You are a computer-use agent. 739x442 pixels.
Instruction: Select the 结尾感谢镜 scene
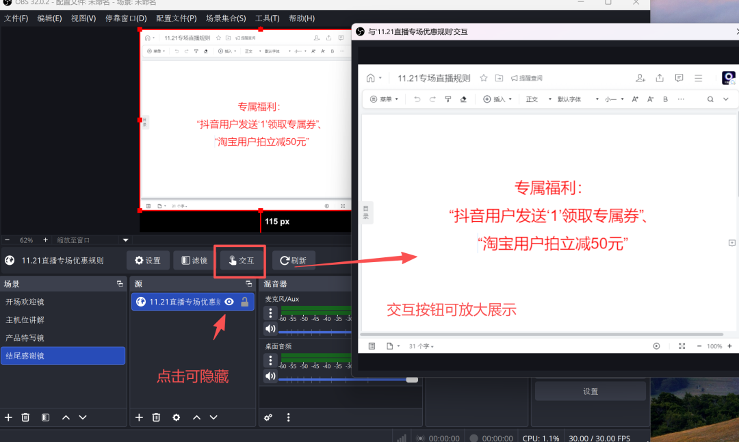63,356
